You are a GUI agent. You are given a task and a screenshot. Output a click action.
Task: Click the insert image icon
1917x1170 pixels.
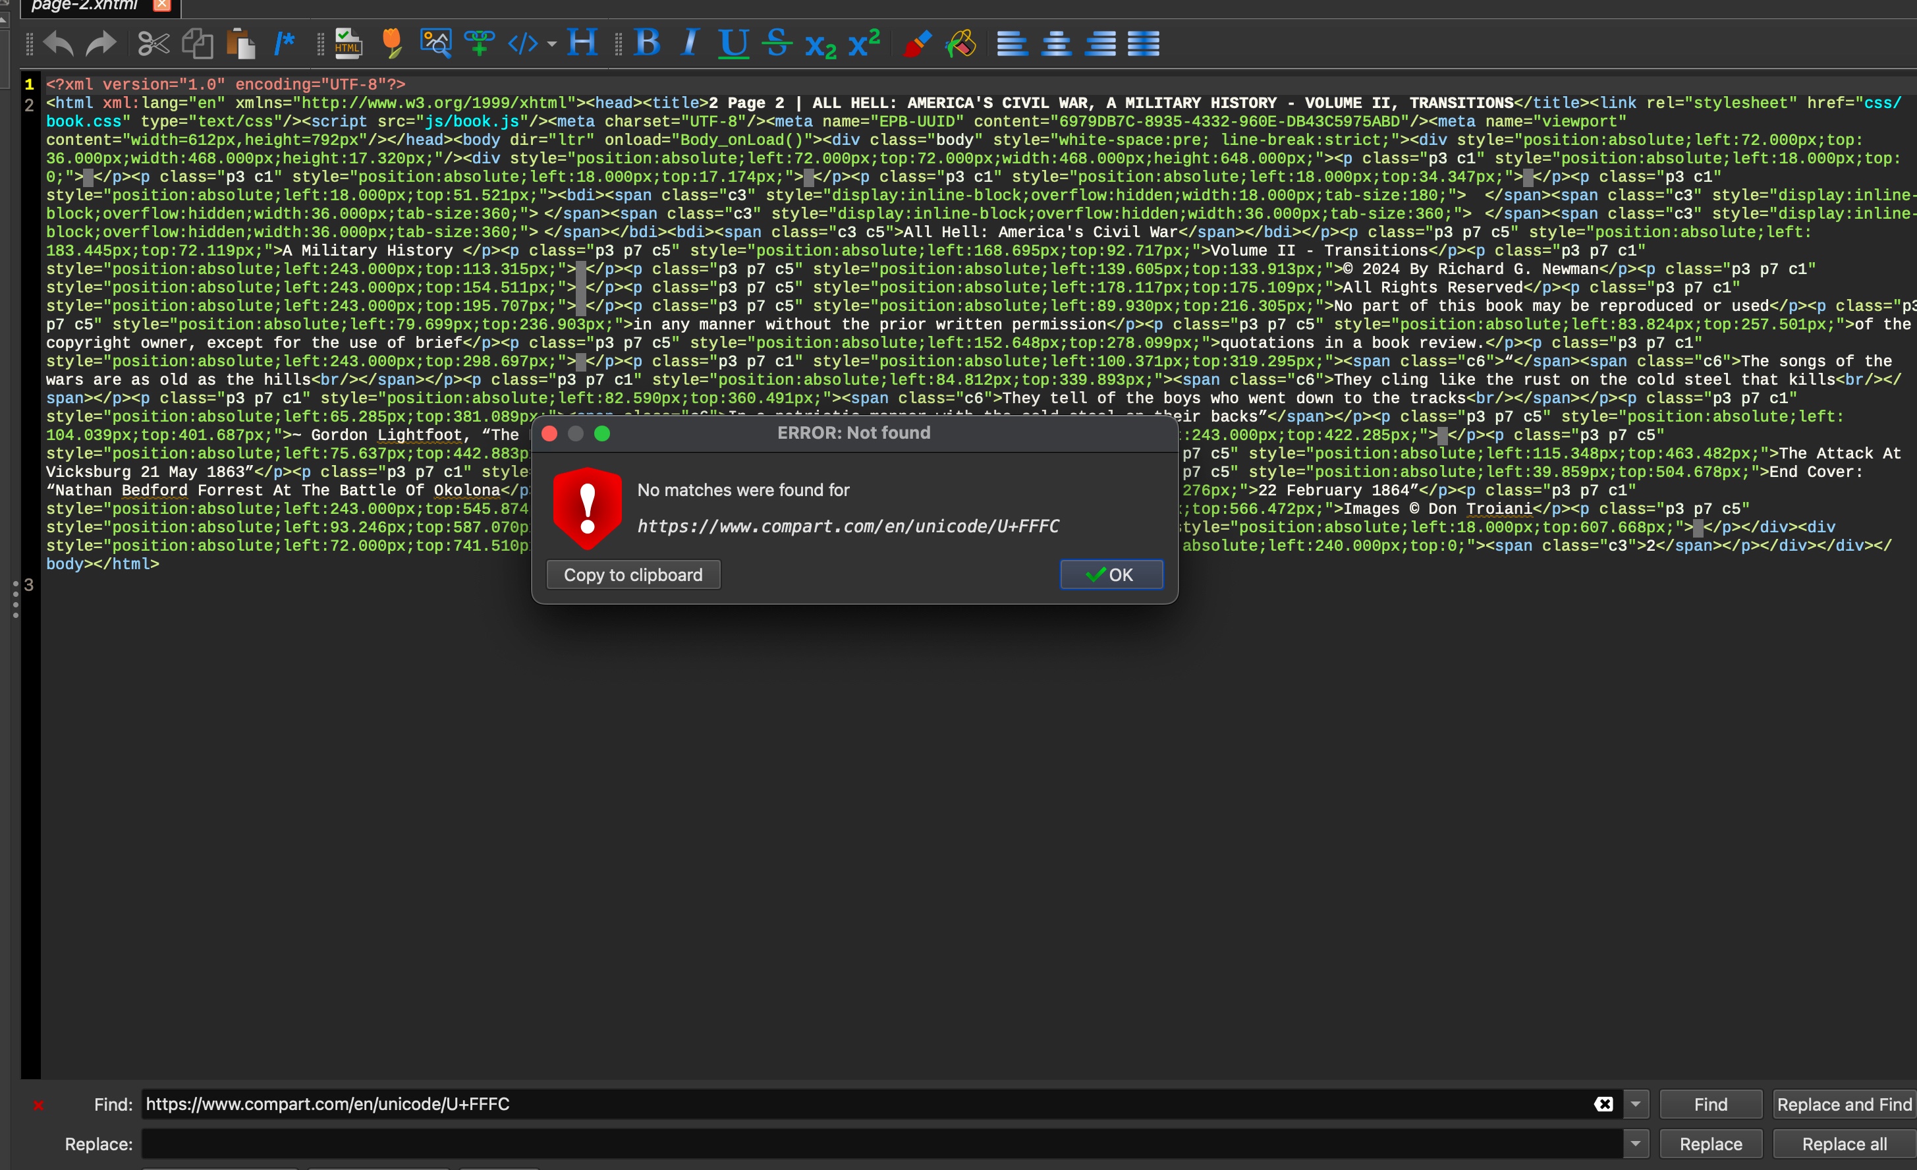(x=435, y=43)
